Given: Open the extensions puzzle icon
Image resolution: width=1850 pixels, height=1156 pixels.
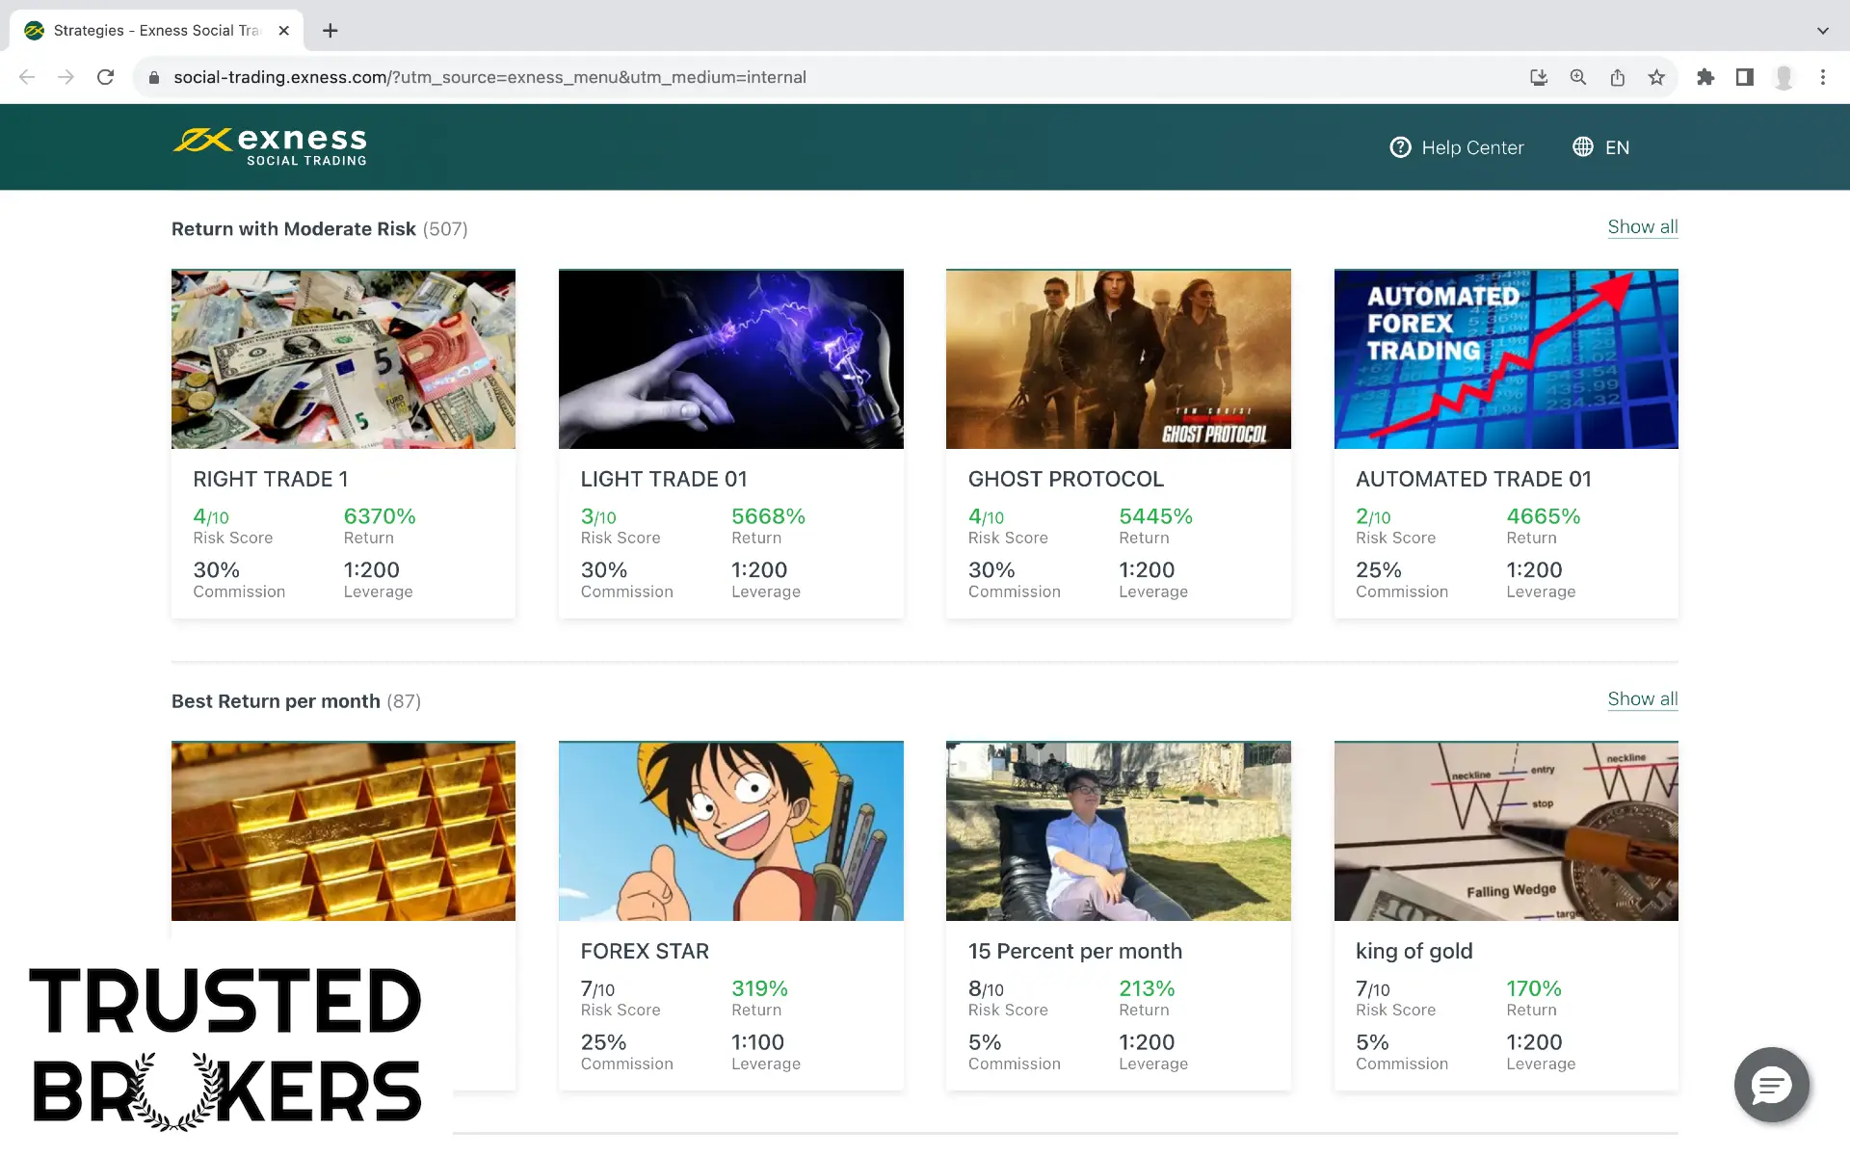Looking at the screenshot, I should (1705, 77).
